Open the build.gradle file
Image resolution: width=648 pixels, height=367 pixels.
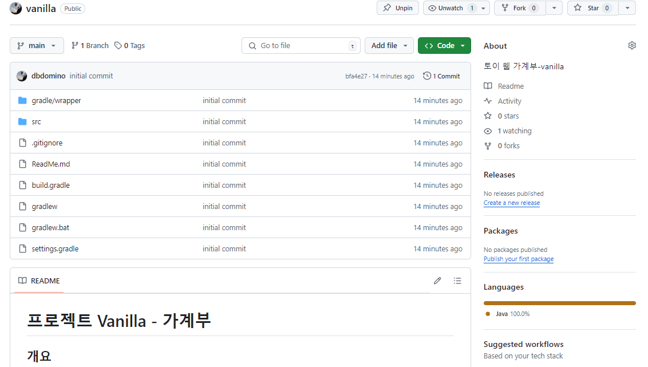(x=50, y=185)
